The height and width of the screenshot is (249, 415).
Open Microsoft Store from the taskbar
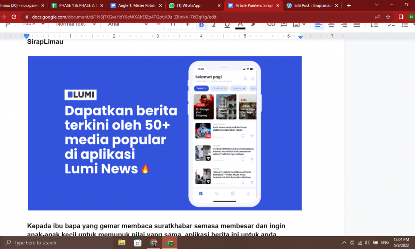point(138,243)
